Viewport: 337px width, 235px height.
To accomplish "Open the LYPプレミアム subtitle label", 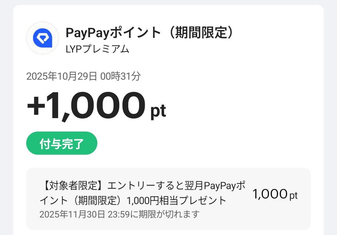I will pyautogui.click(x=97, y=49).
